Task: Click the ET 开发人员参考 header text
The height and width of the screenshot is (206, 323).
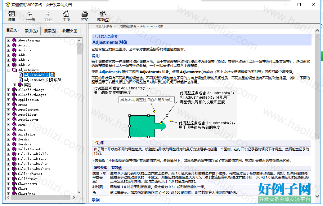Action: click(x=105, y=36)
